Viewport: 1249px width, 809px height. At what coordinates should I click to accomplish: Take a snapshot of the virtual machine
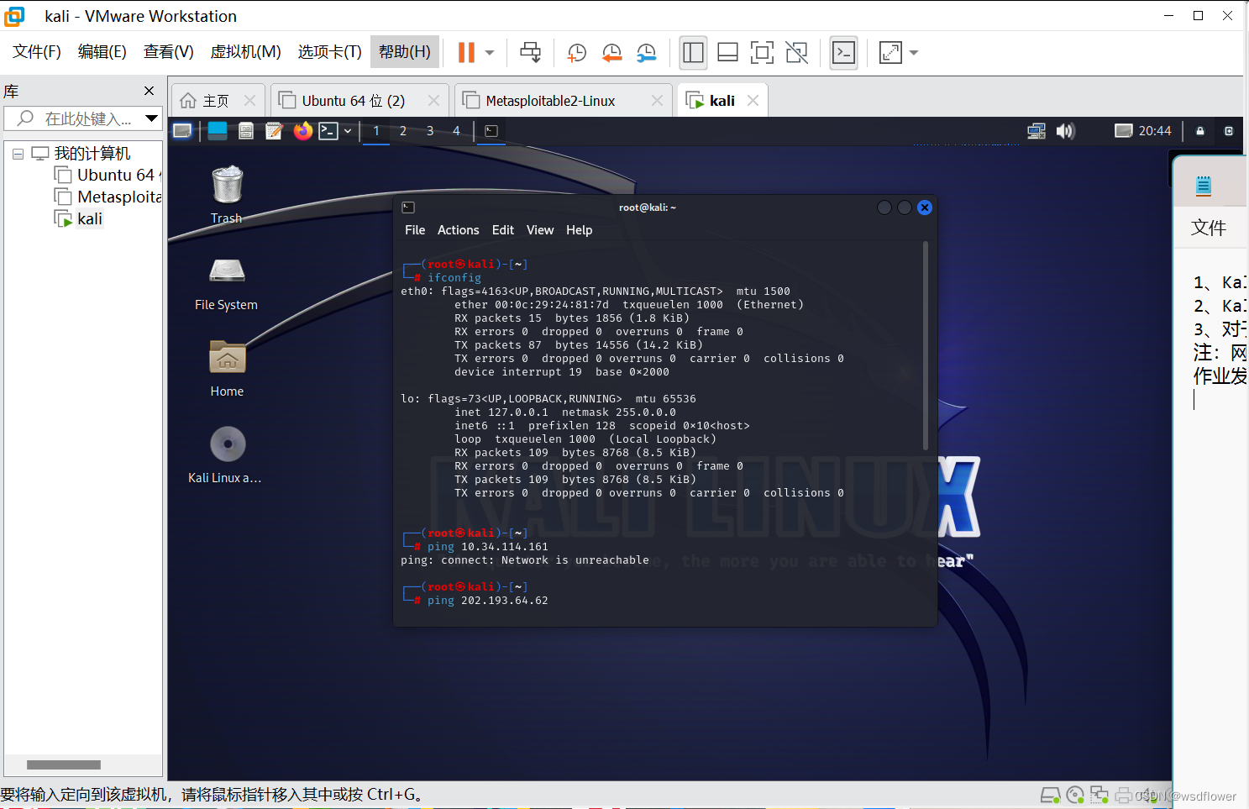pos(576,53)
